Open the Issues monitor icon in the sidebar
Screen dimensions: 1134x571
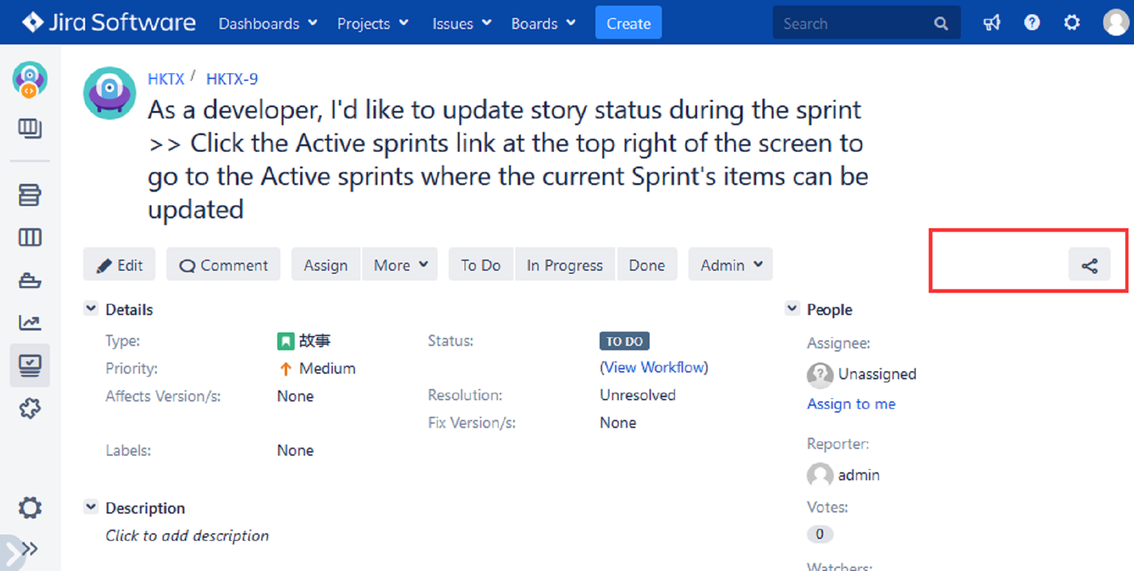coord(30,365)
